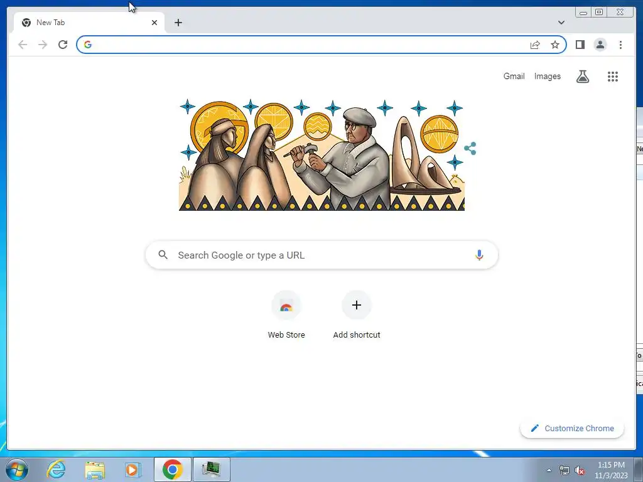Image resolution: width=643 pixels, height=482 pixels.
Task: Click the Customize Chrome button
Action: pyautogui.click(x=572, y=428)
